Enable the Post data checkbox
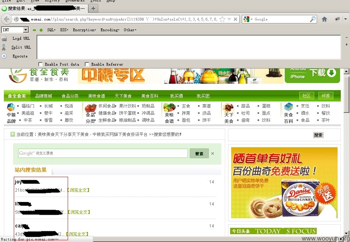 40,64
